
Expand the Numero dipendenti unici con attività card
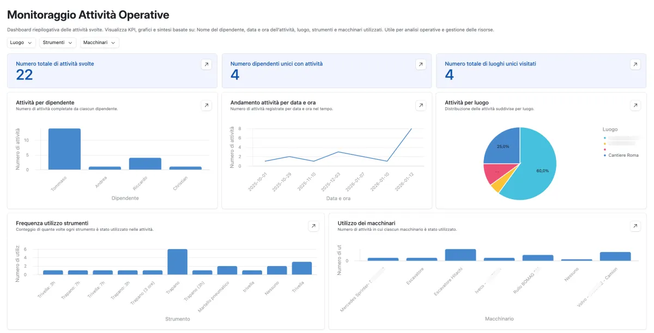coord(421,65)
